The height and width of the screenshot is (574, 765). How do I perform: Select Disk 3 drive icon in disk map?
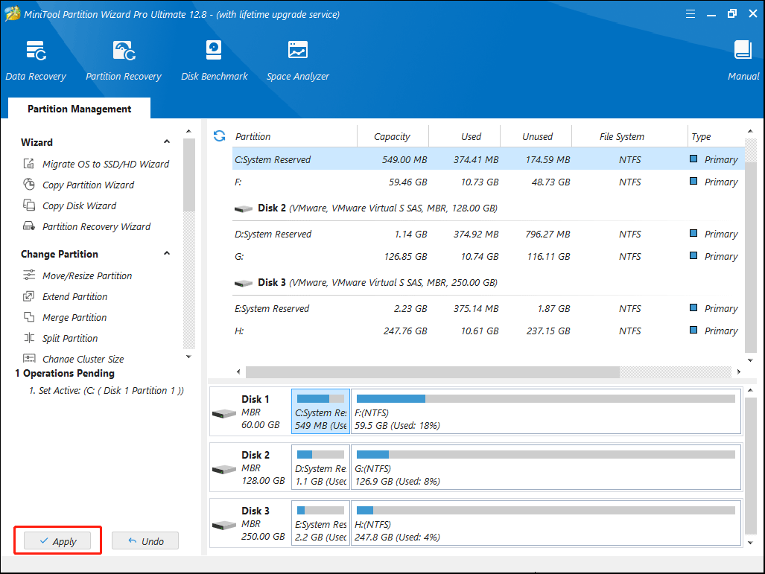click(x=224, y=525)
